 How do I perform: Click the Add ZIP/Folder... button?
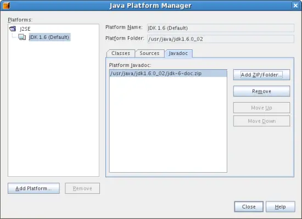pos(261,75)
